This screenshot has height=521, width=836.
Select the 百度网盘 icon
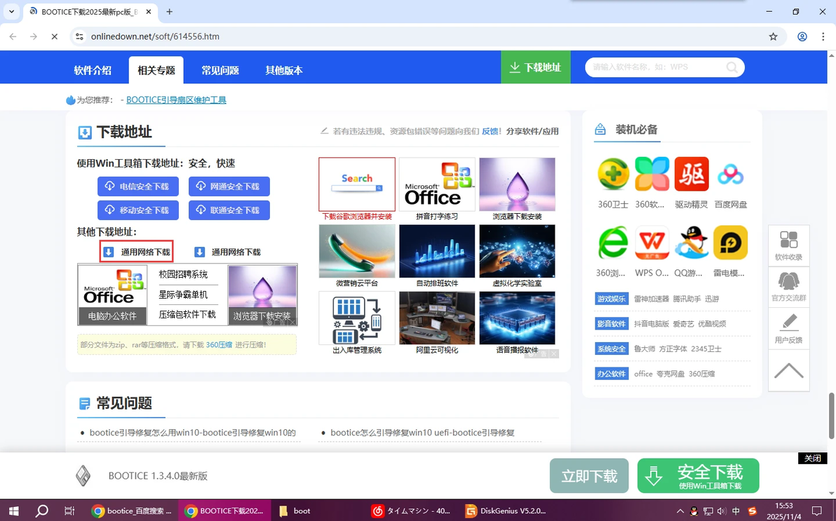tap(731, 173)
